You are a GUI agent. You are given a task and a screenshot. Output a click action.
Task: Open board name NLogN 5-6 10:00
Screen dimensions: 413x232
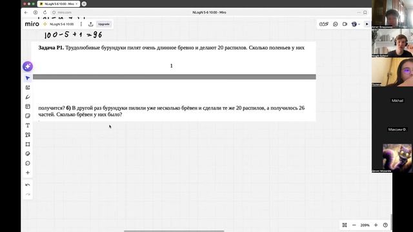(x=62, y=24)
